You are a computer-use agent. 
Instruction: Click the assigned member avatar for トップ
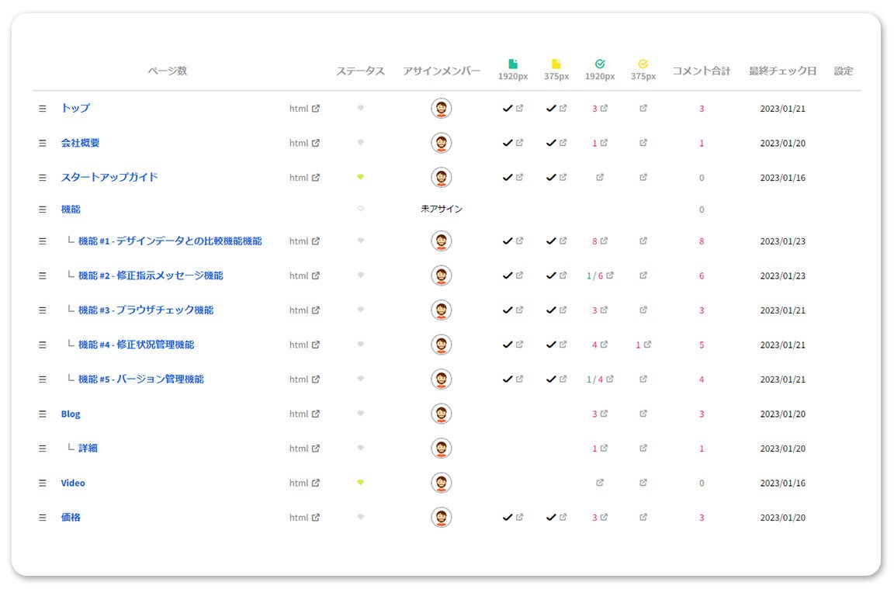pos(442,109)
